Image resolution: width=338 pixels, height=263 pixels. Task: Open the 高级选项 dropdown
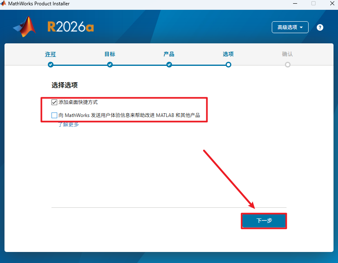290,27
